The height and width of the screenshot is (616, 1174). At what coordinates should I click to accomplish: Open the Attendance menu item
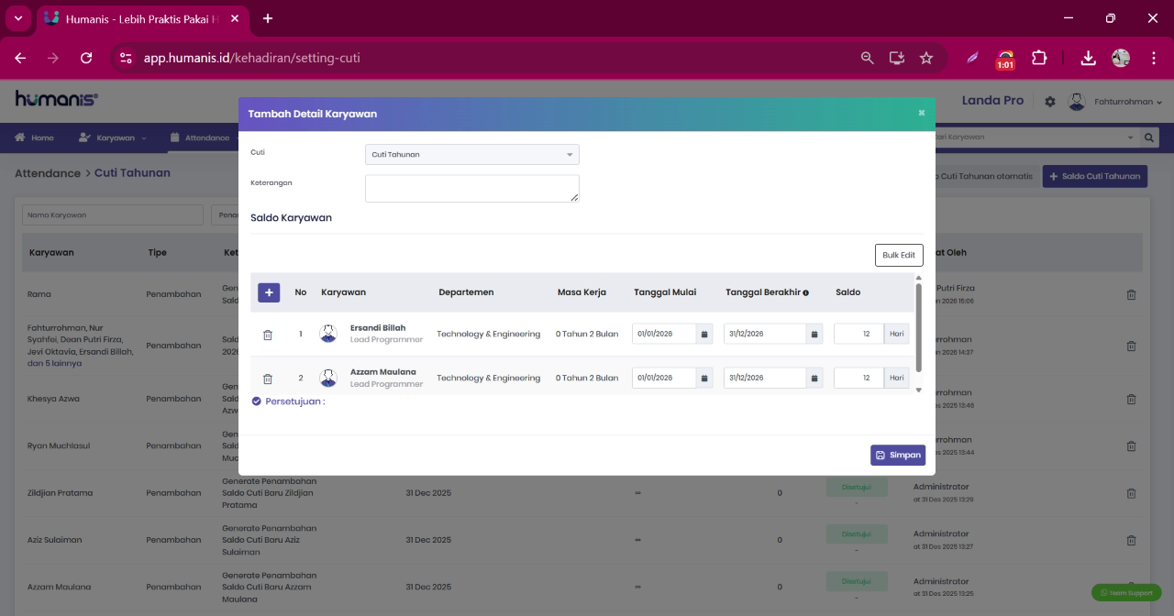coord(200,137)
